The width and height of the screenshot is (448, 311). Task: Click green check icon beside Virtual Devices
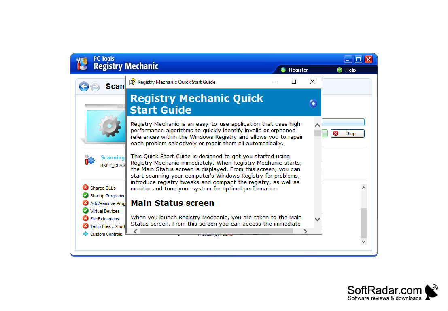click(85, 211)
